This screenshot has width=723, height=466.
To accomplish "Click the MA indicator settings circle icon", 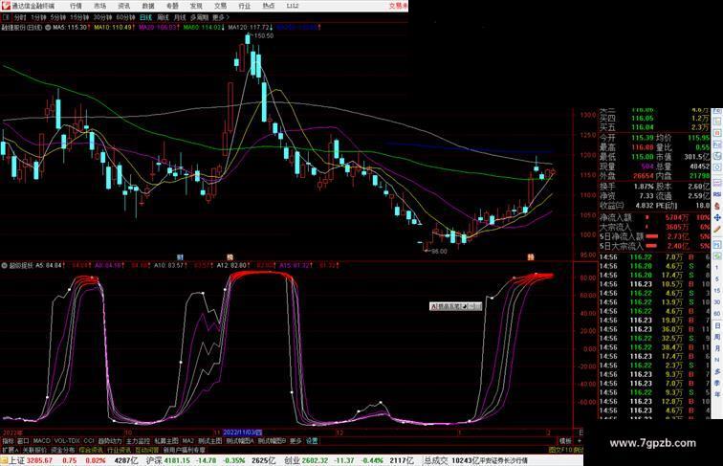I will click(48, 28).
